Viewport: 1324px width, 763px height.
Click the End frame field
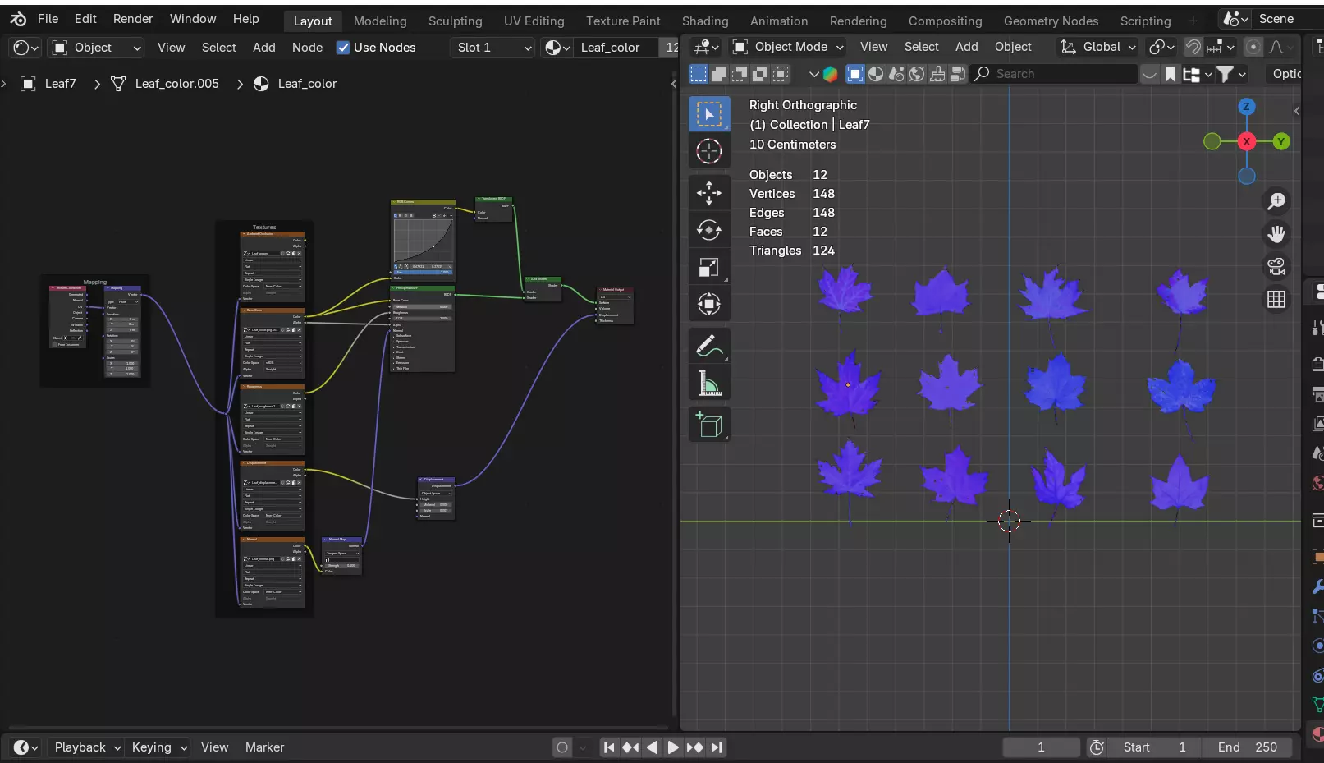(1247, 747)
